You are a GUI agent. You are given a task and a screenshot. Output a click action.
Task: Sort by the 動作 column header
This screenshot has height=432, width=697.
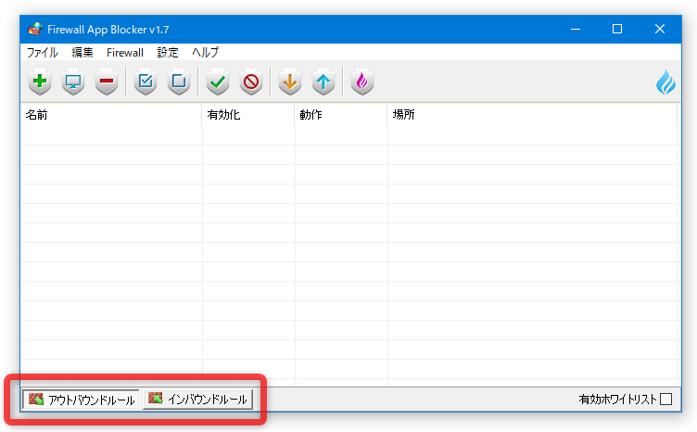point(340,115)
